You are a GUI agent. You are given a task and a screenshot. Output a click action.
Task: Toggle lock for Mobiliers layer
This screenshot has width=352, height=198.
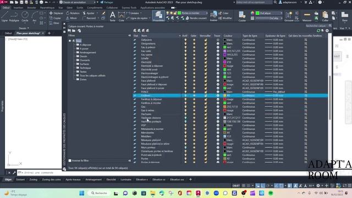click(x=205, y=136)
